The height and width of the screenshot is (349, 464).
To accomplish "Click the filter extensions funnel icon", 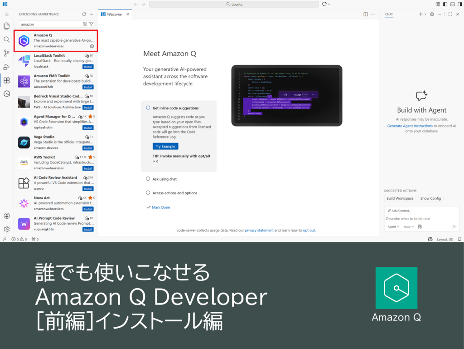I will point(92,24).
